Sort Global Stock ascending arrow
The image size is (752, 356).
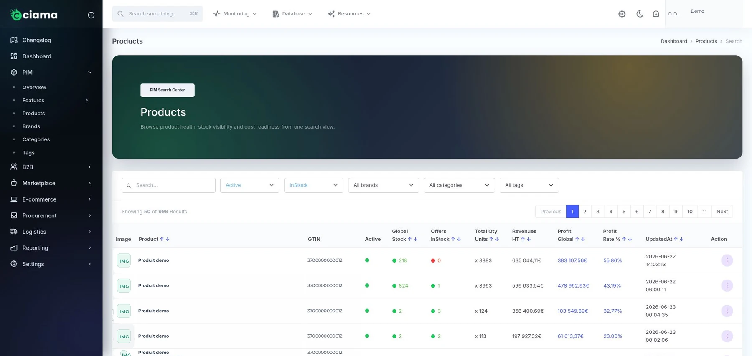point(409,239)
